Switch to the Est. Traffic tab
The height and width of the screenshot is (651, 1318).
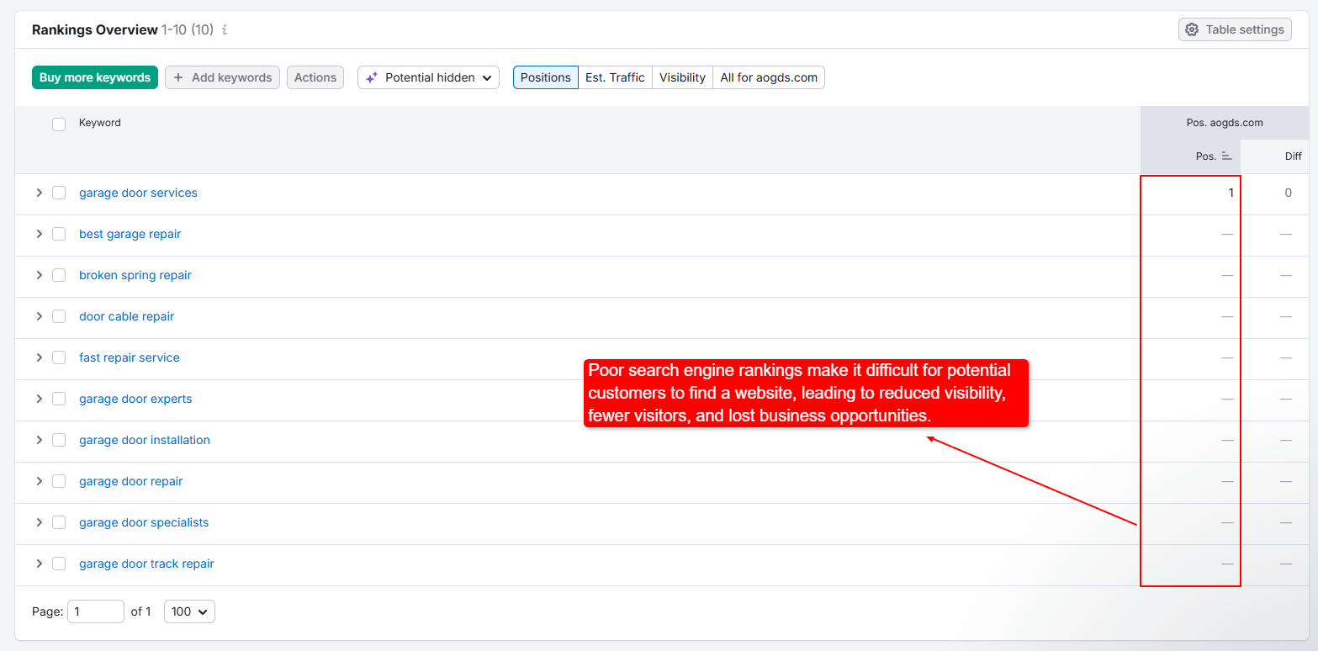pyautogui.click(x=615, y=77)
